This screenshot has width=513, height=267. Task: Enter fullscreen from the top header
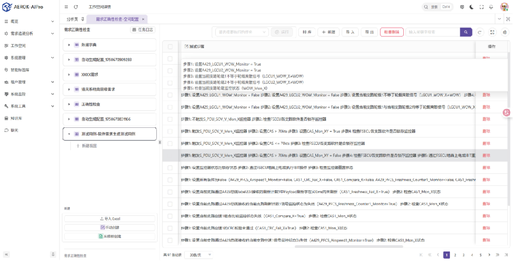[x=481, y=7]
